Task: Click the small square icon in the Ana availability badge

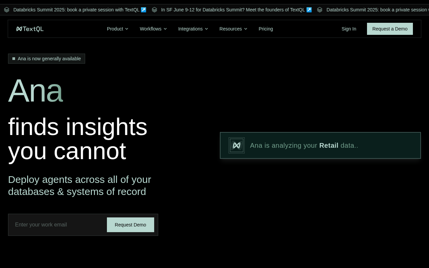Action: [x=14, y=58]
